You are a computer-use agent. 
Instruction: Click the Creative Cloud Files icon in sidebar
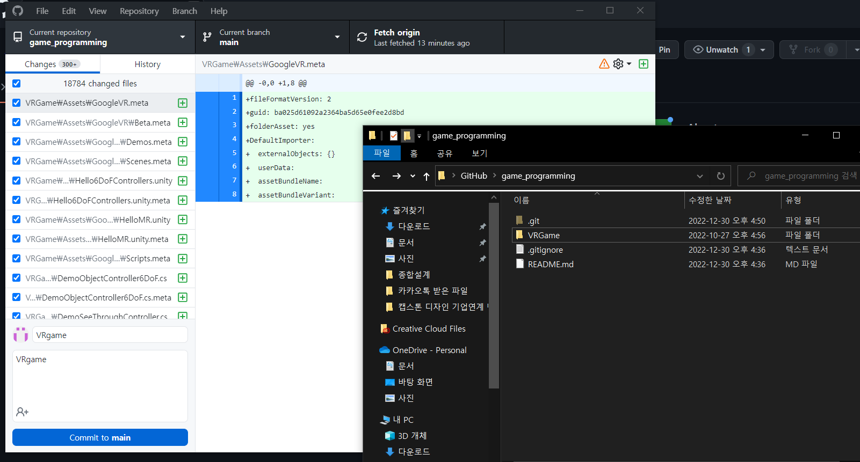click(x=385, y=328)
